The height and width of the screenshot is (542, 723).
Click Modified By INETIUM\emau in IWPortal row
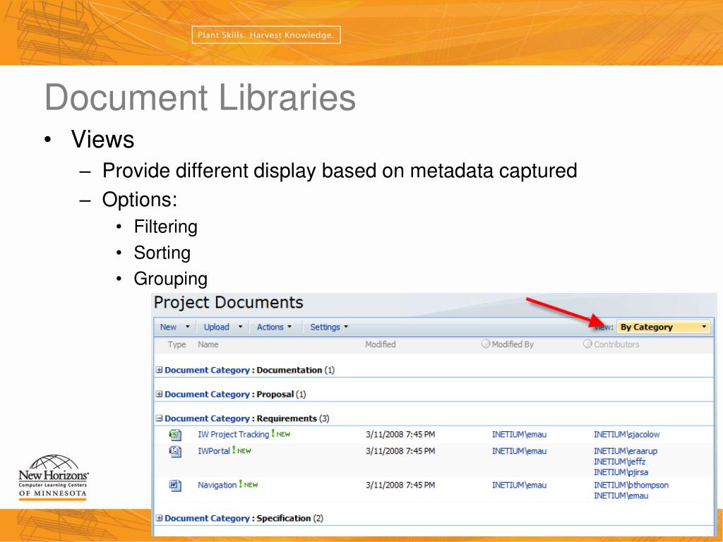pyautogui.click(x=519, y=451)
